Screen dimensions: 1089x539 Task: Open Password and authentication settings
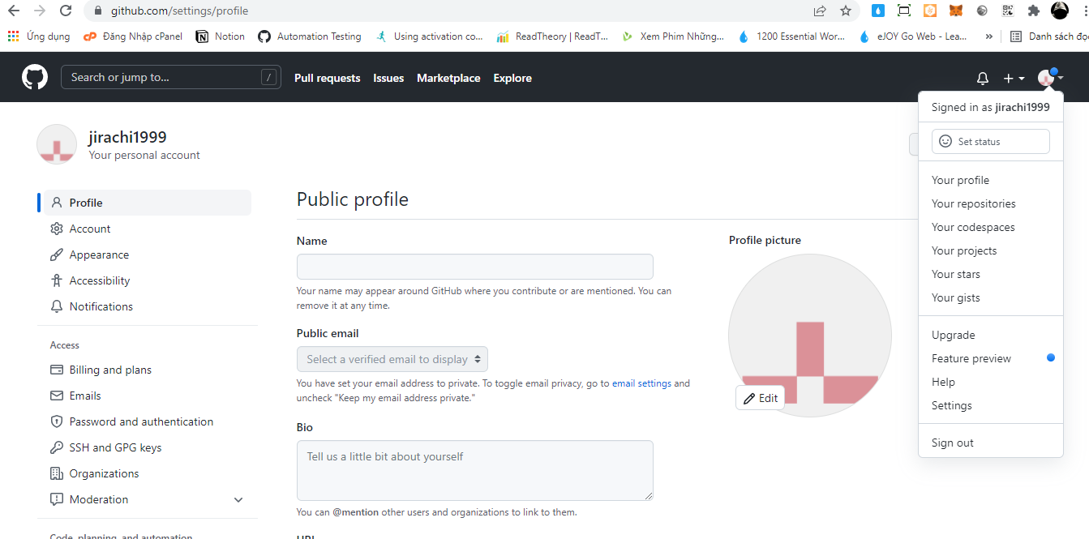tap(141, 421)
